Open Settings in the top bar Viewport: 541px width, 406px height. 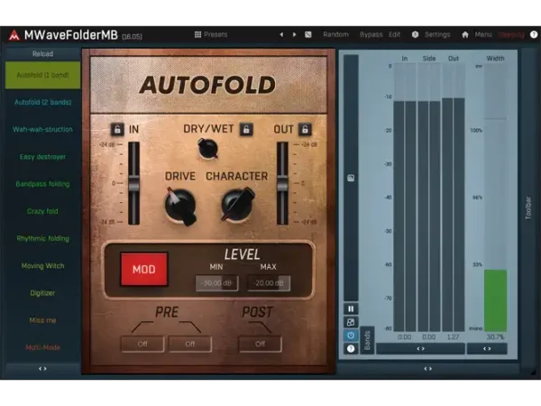click(437, 34)
